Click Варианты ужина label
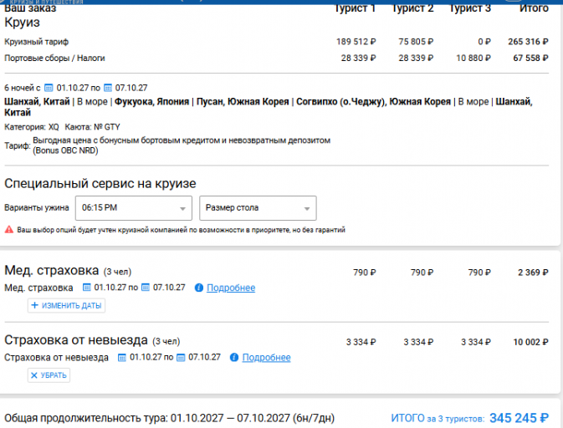563x428 pixels. [x=37, y=207]
